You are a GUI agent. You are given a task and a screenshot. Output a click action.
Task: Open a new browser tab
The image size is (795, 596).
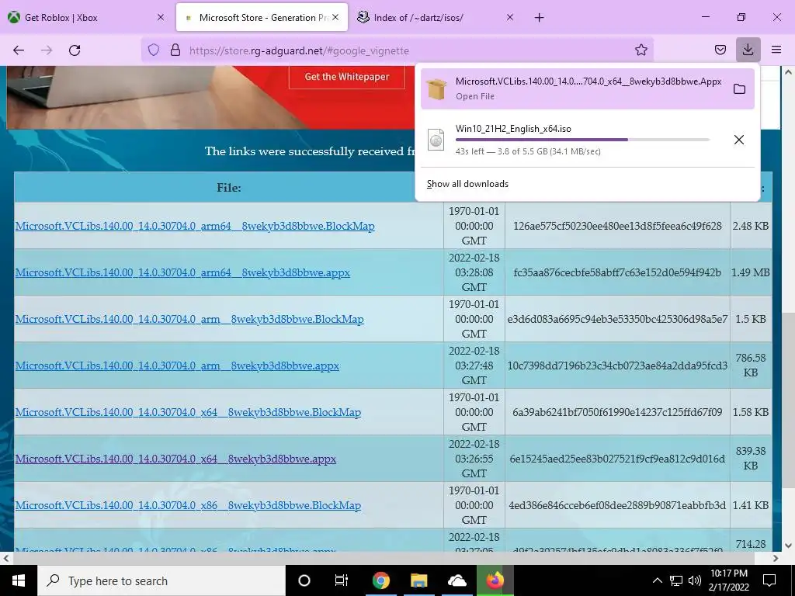click(x=539, y=18)
